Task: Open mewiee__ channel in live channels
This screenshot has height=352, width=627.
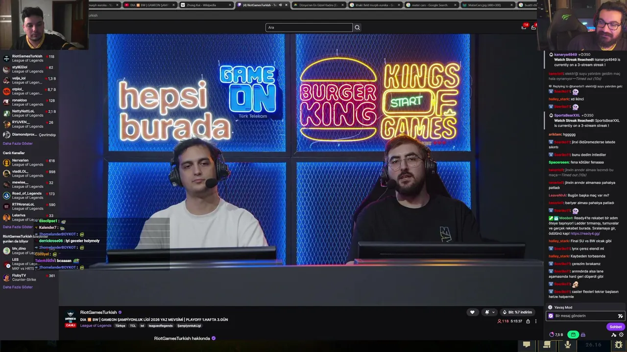Action: (29, 184)
